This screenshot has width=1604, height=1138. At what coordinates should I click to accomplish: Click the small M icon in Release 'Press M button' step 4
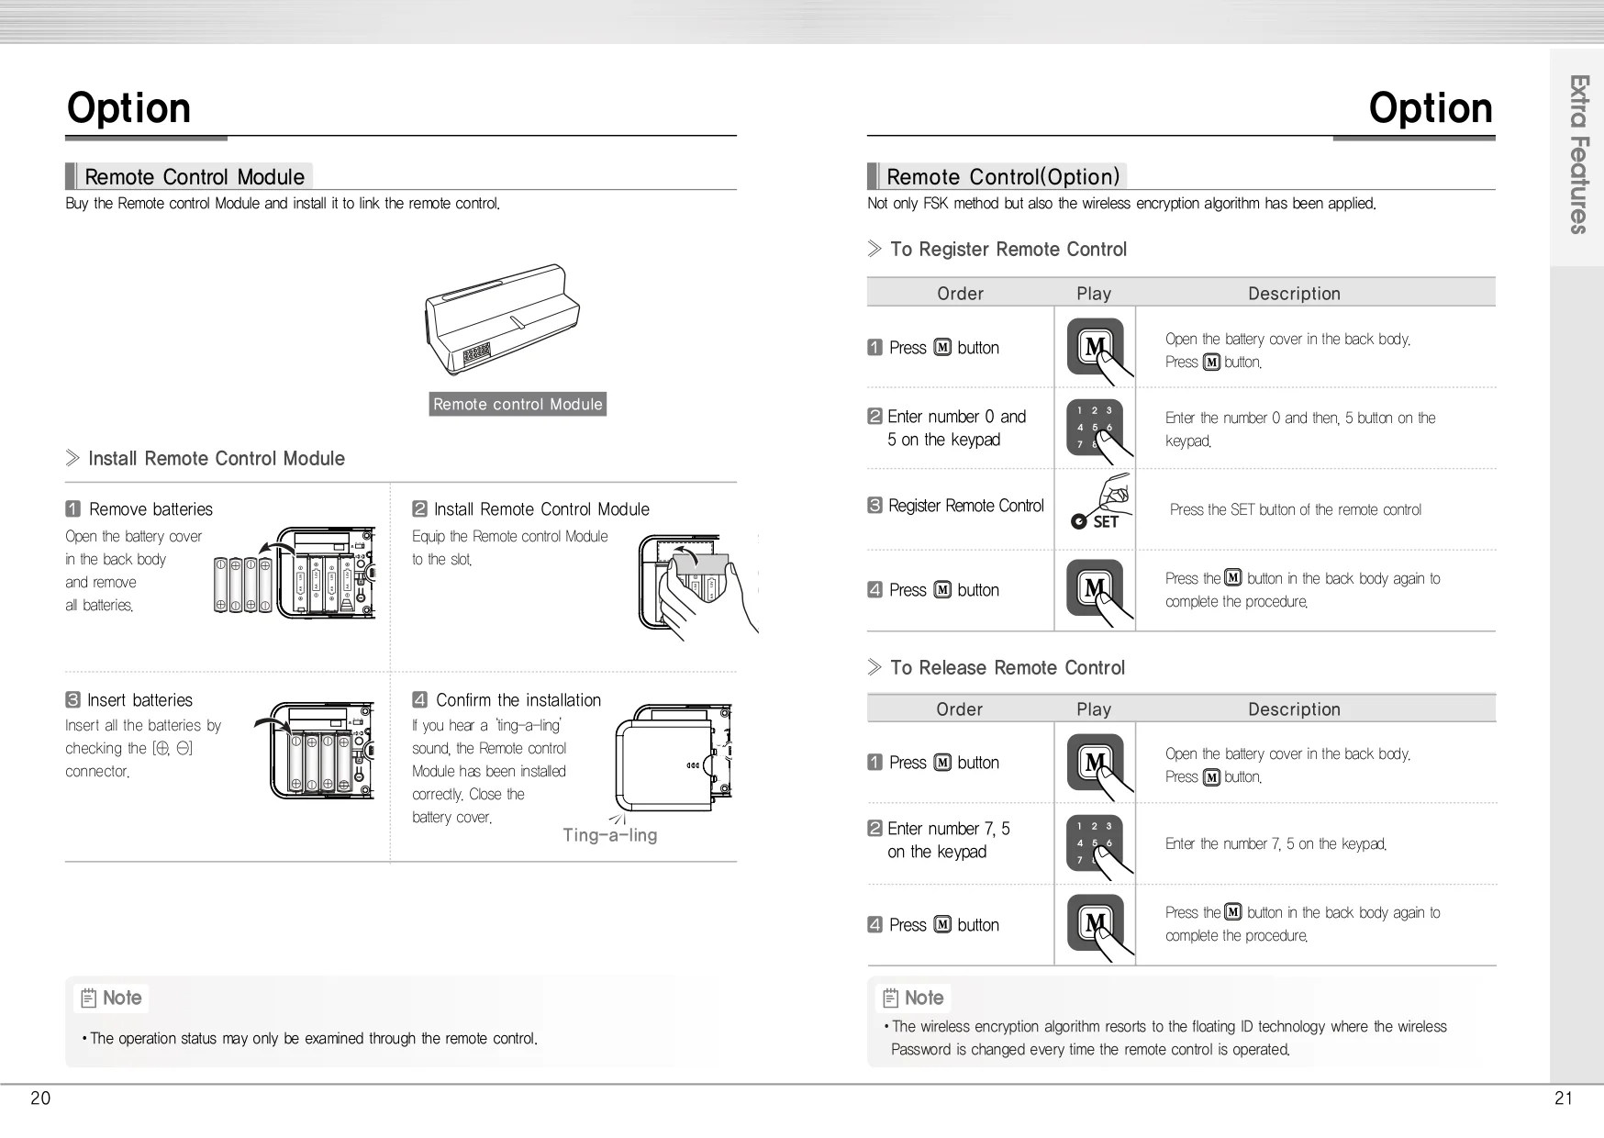942,924
